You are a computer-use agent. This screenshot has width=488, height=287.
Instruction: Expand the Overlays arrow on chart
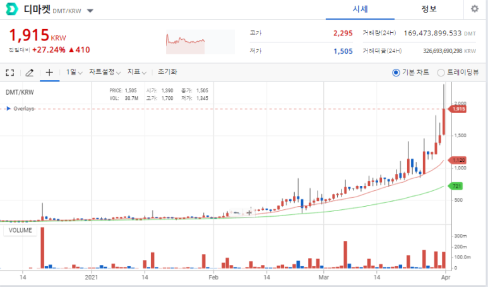point(9,109)
